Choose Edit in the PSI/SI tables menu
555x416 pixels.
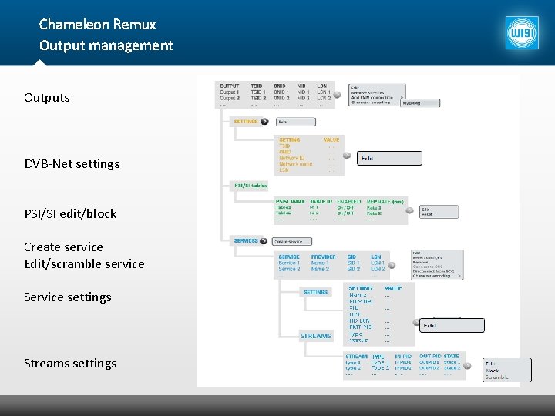pyautogui.click(x=425, y=210)
